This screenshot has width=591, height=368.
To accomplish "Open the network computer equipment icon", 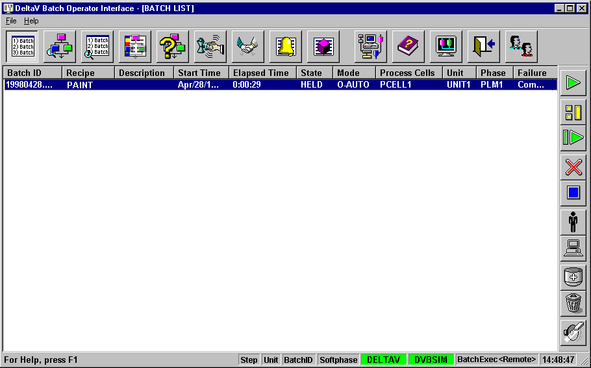I will click(x=371, y=47).
